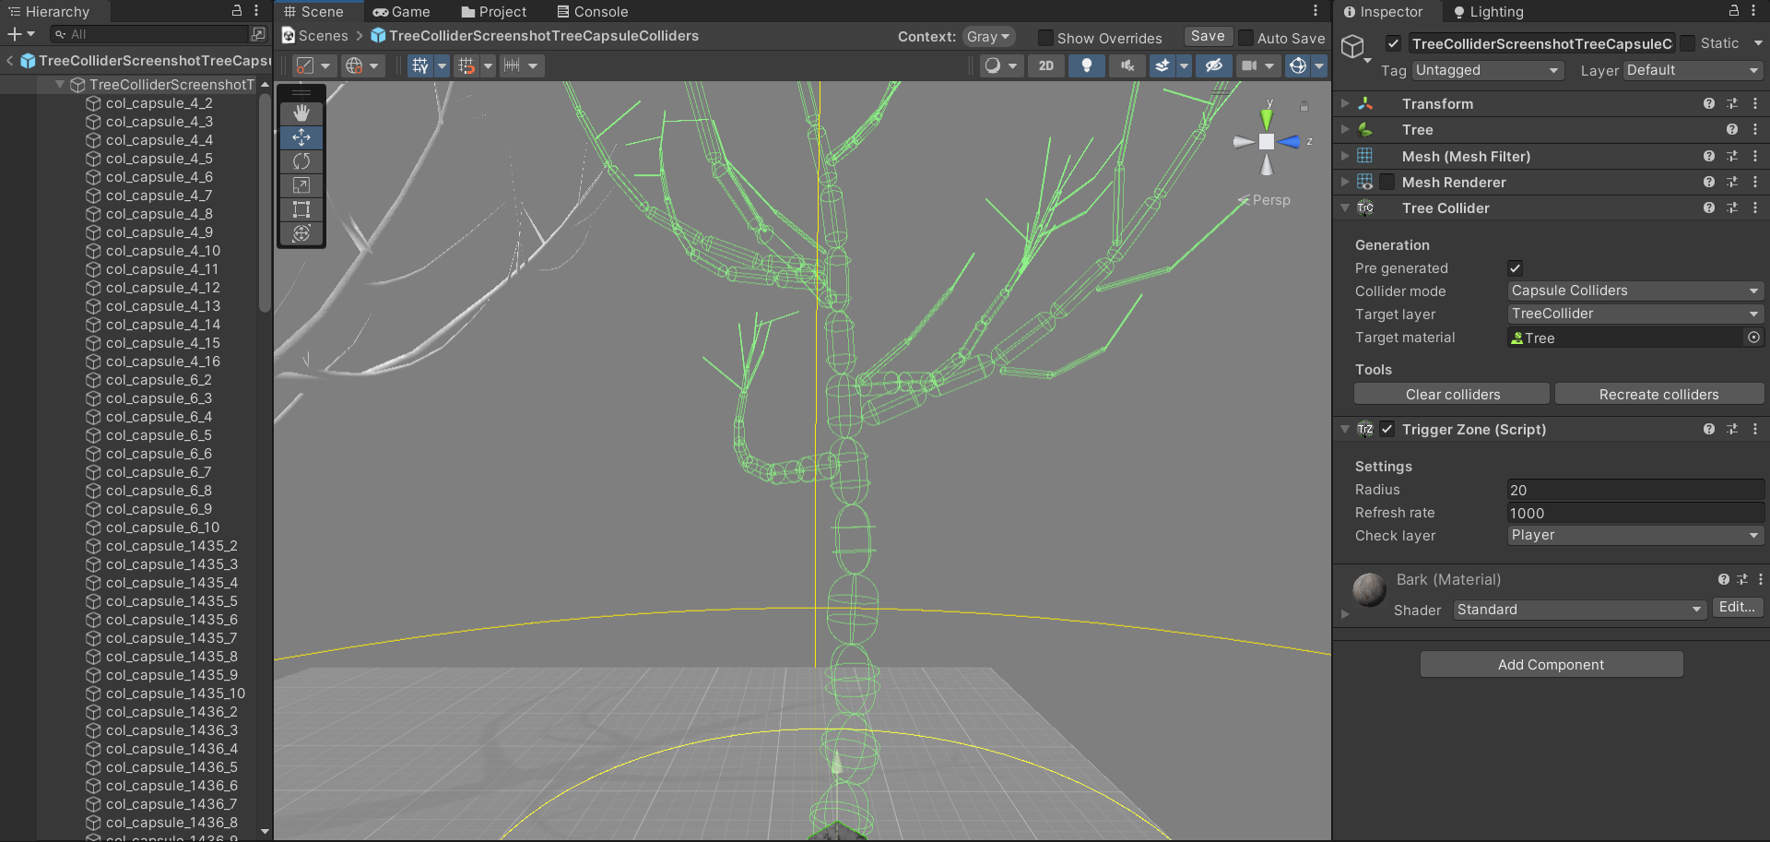The image size is (1770, 842).
Task: Expand the Transform component
Action: tap(1345, 104)
